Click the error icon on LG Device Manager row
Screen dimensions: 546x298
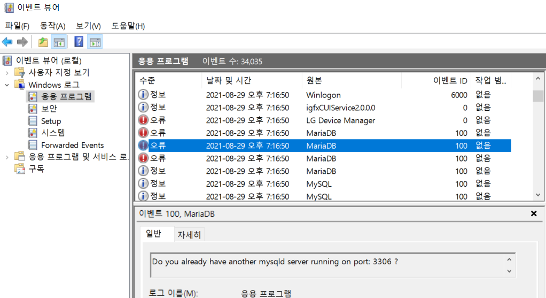143,120
